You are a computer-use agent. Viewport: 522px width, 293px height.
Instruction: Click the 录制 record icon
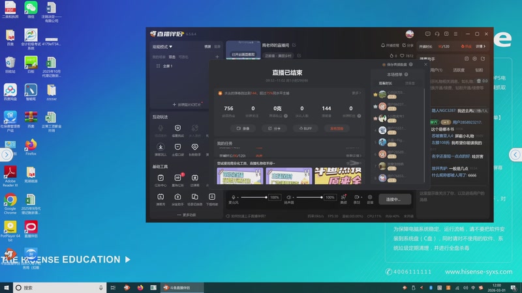[x=356, y=197]
